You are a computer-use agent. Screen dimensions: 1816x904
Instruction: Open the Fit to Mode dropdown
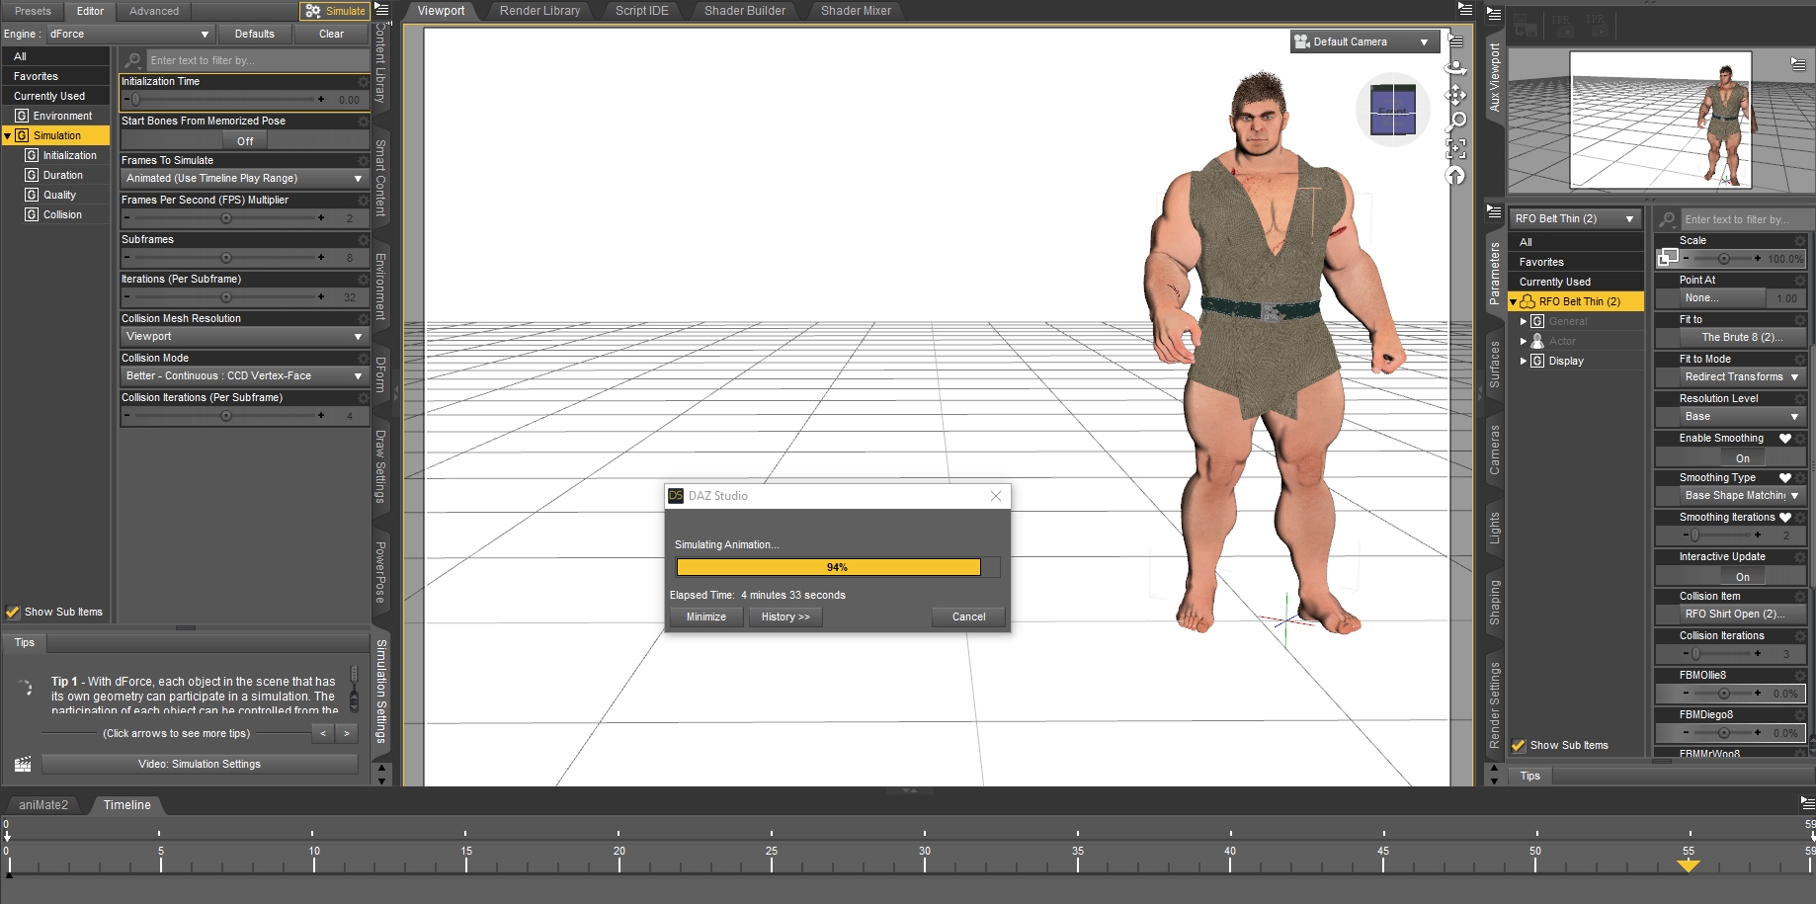1741,377
